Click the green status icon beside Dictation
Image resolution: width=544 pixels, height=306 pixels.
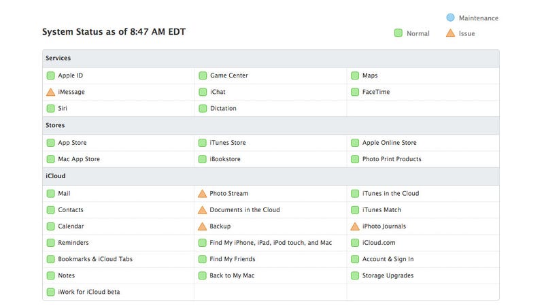click(x=203, y=108)
